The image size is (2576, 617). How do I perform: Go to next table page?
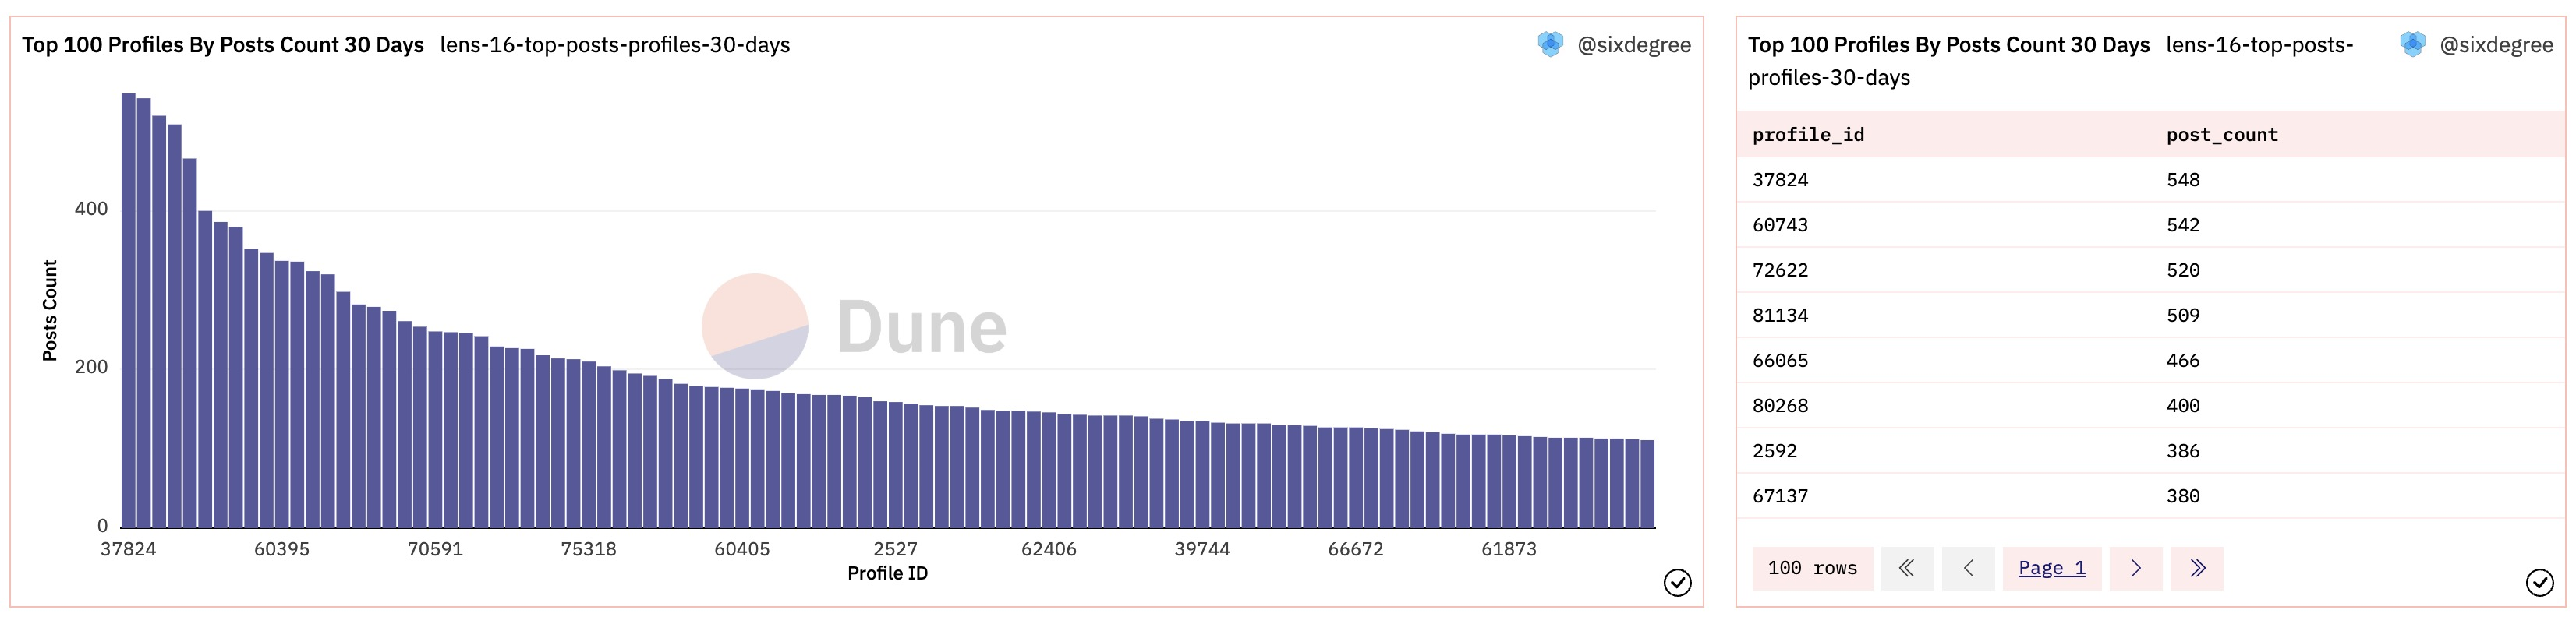[x=2135, y=568]
